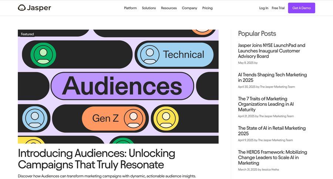Open The State of AI in Retail Marketing post
The image size is (333, 179).
pos(272,131)
